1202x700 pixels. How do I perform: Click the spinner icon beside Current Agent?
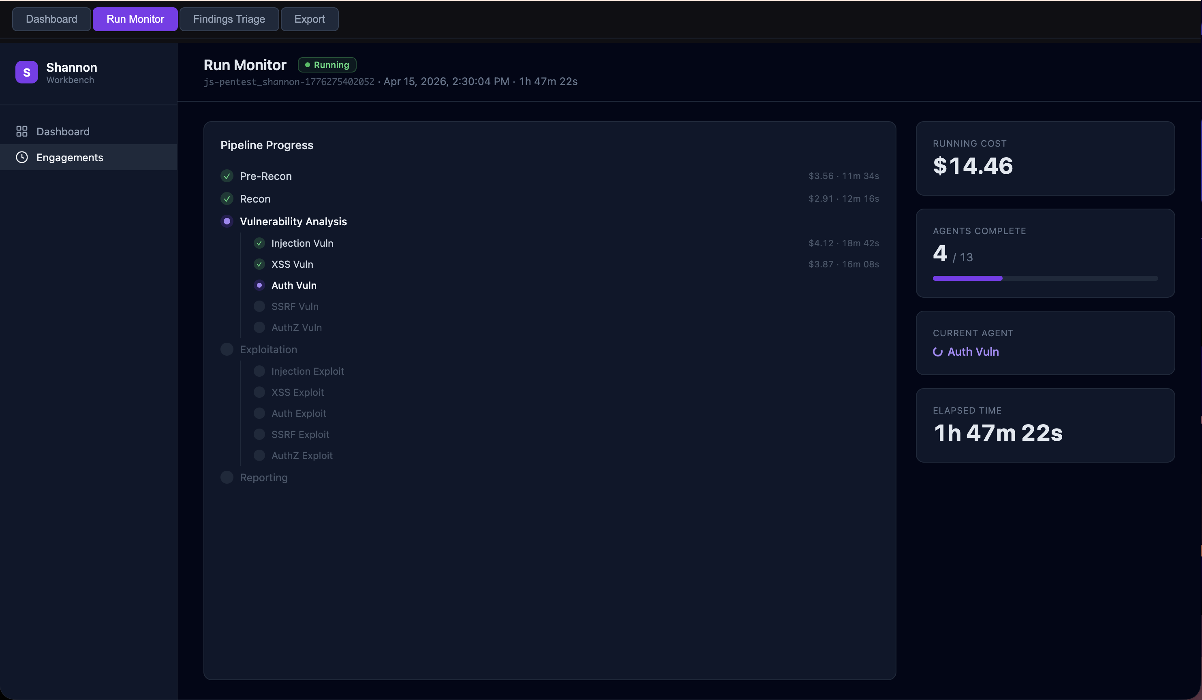(x=937, y=352)
